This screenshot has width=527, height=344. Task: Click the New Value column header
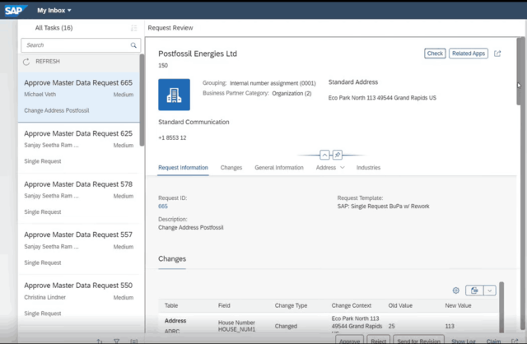coord(458,305)
